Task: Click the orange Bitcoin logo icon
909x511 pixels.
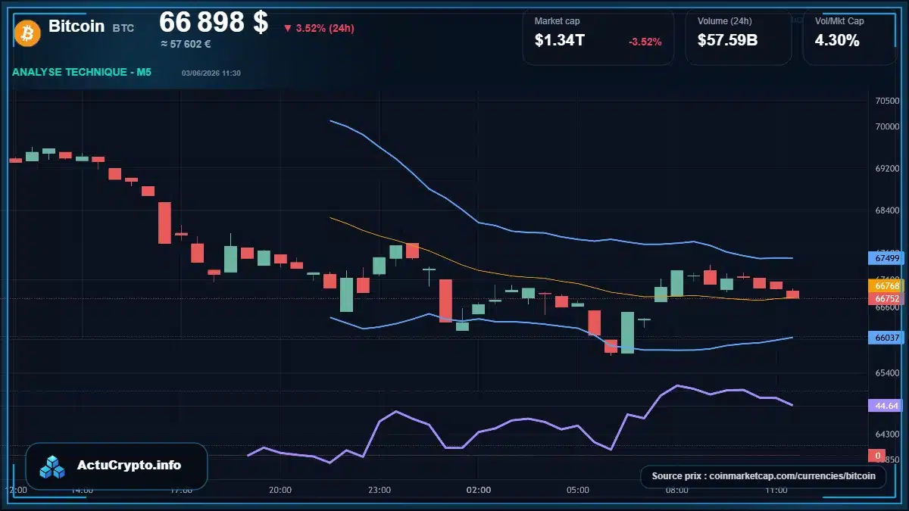Action: [27, 33]
